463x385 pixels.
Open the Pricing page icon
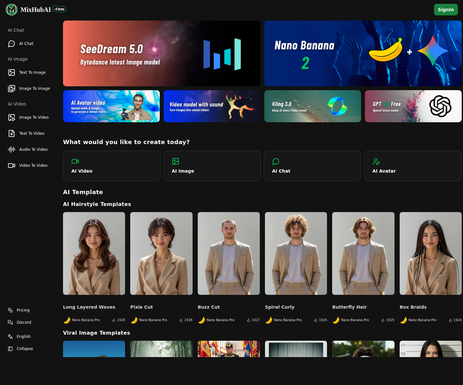click(x=10, y=310)
